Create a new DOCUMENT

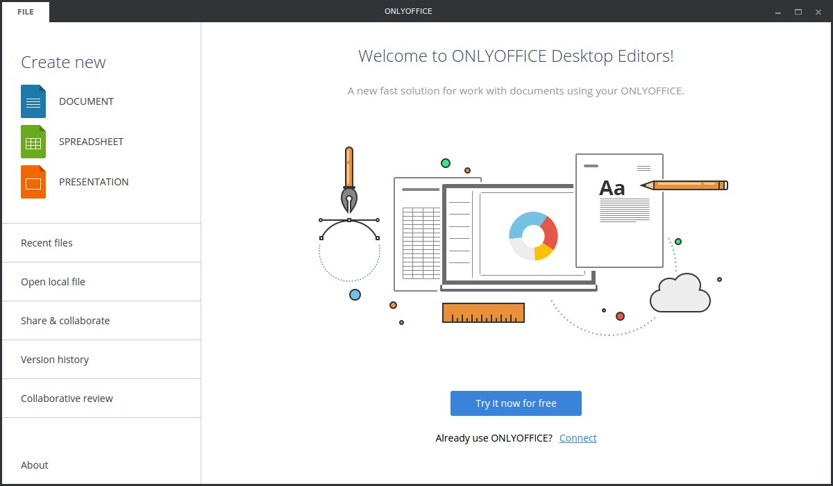86,101
